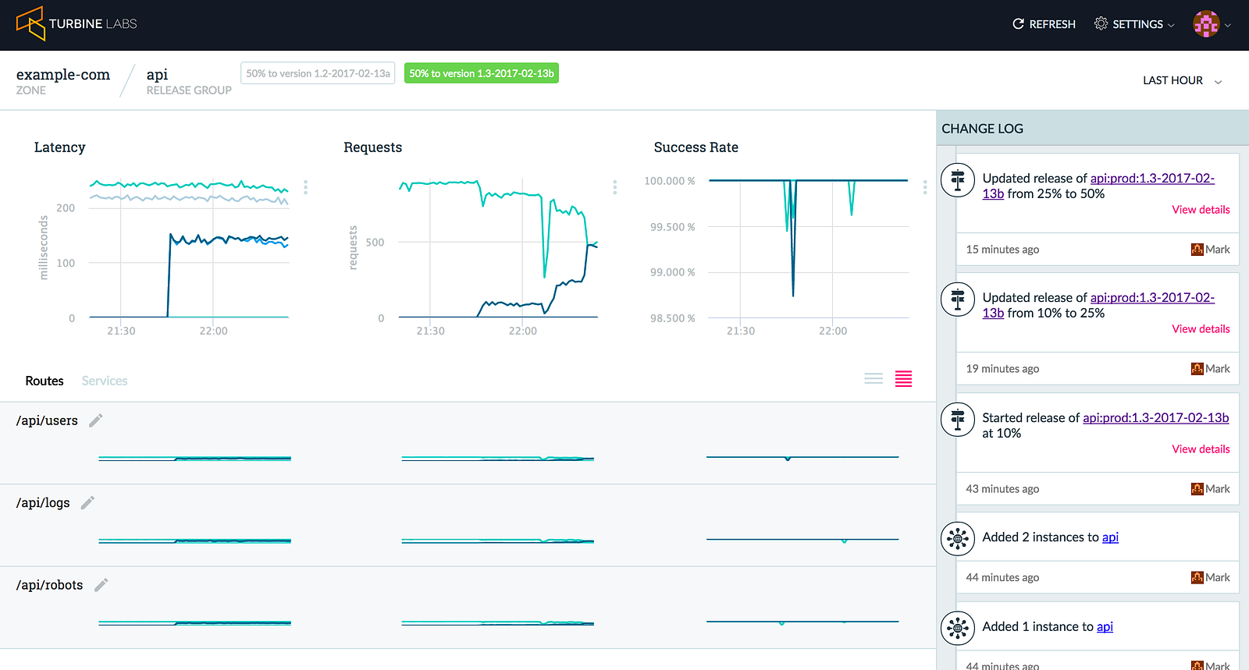The image size is (1249, 670).
Task: Open the api link in Added 2 instances
Action: coord(1110,537)
